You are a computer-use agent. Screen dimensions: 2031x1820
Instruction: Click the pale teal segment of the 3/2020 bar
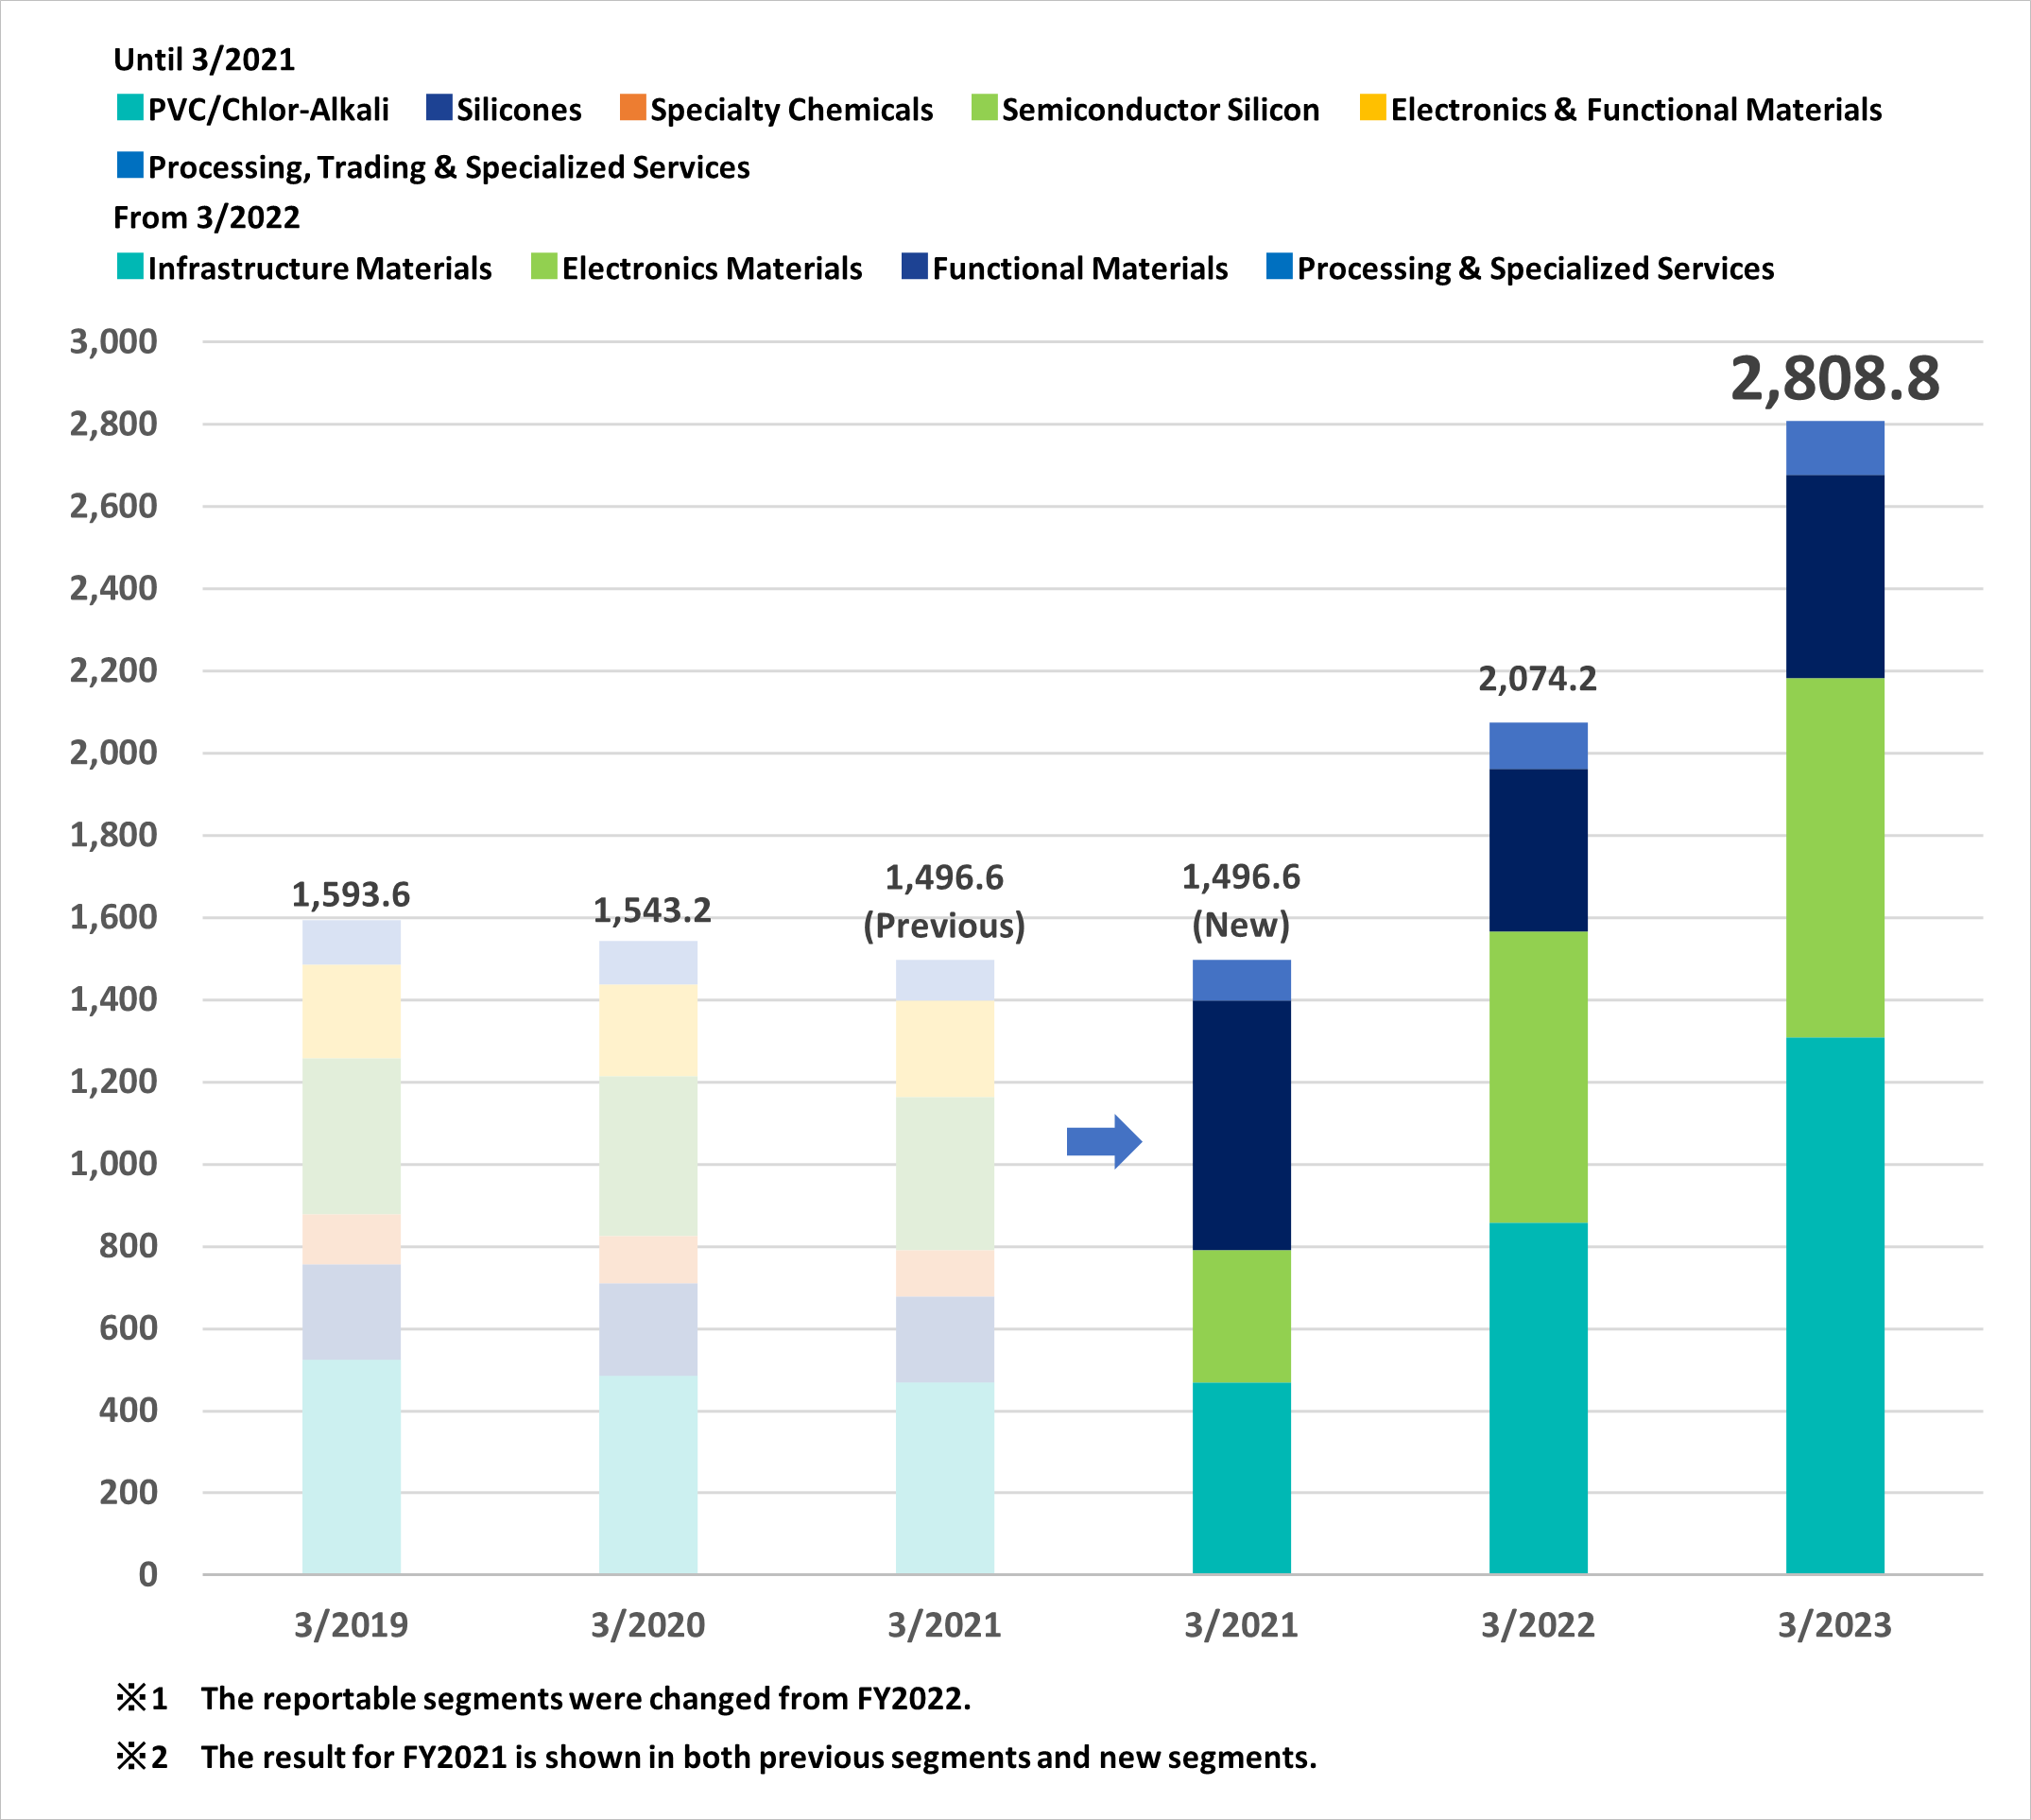point(648,1475)
